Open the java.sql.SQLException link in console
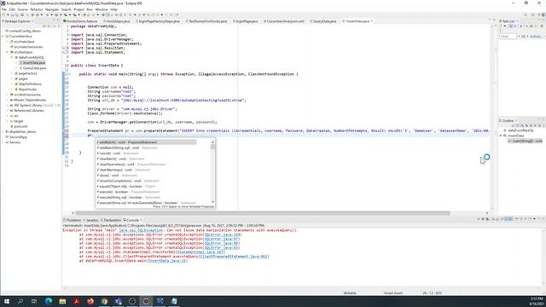The width and height of the screenshot is (546, 307). point(141,230)
